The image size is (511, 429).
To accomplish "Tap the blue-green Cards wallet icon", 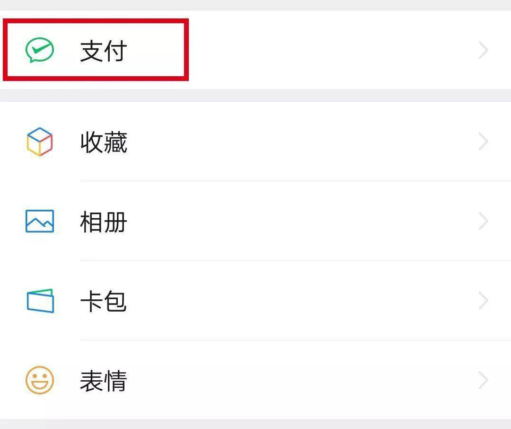I will point(40,301).
